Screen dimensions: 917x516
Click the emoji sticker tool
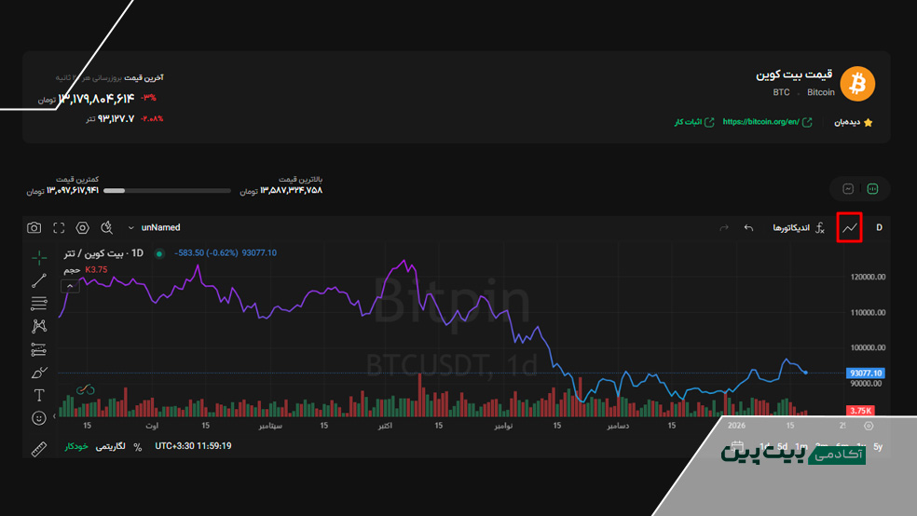[x=38, y=418]
